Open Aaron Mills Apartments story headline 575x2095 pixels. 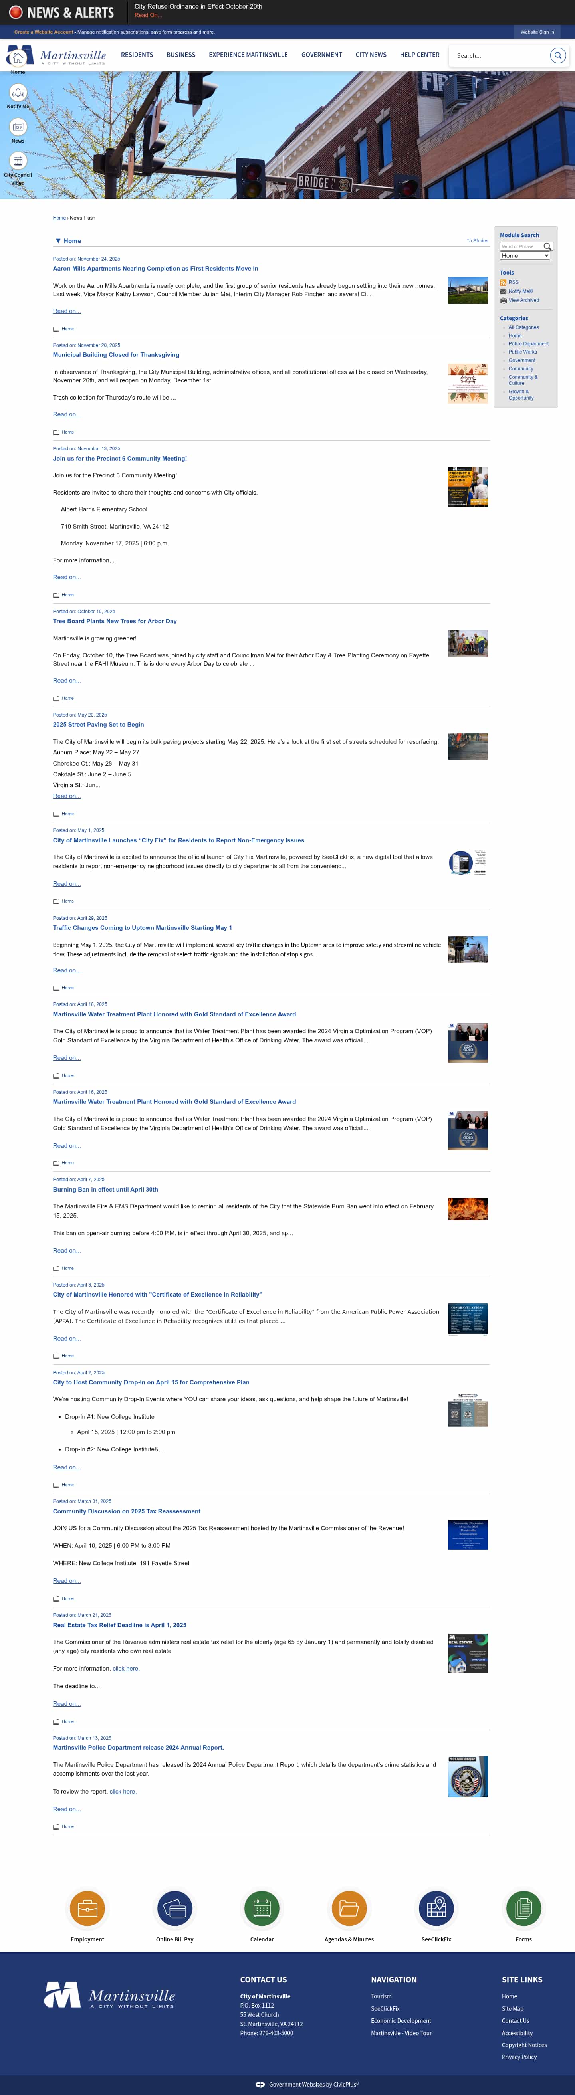click(x=155, y=268)
